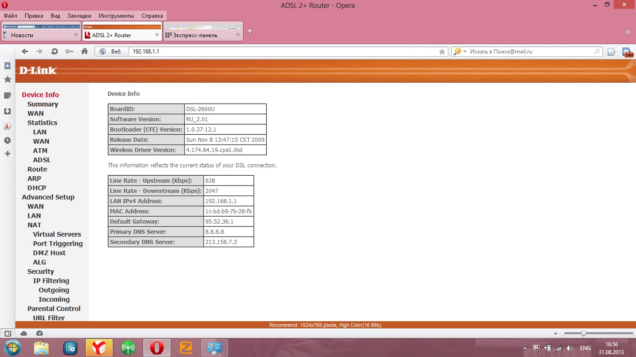Open the password wand key icon

click(69, 52)
